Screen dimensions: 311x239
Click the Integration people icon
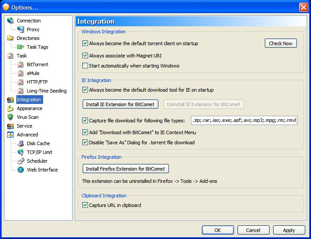pos(10,100)
